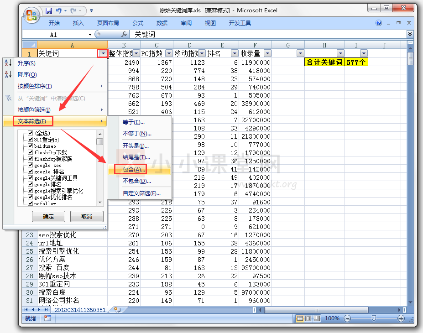
Task: Choose 不包含(D)... text filter
Action: 140,181
